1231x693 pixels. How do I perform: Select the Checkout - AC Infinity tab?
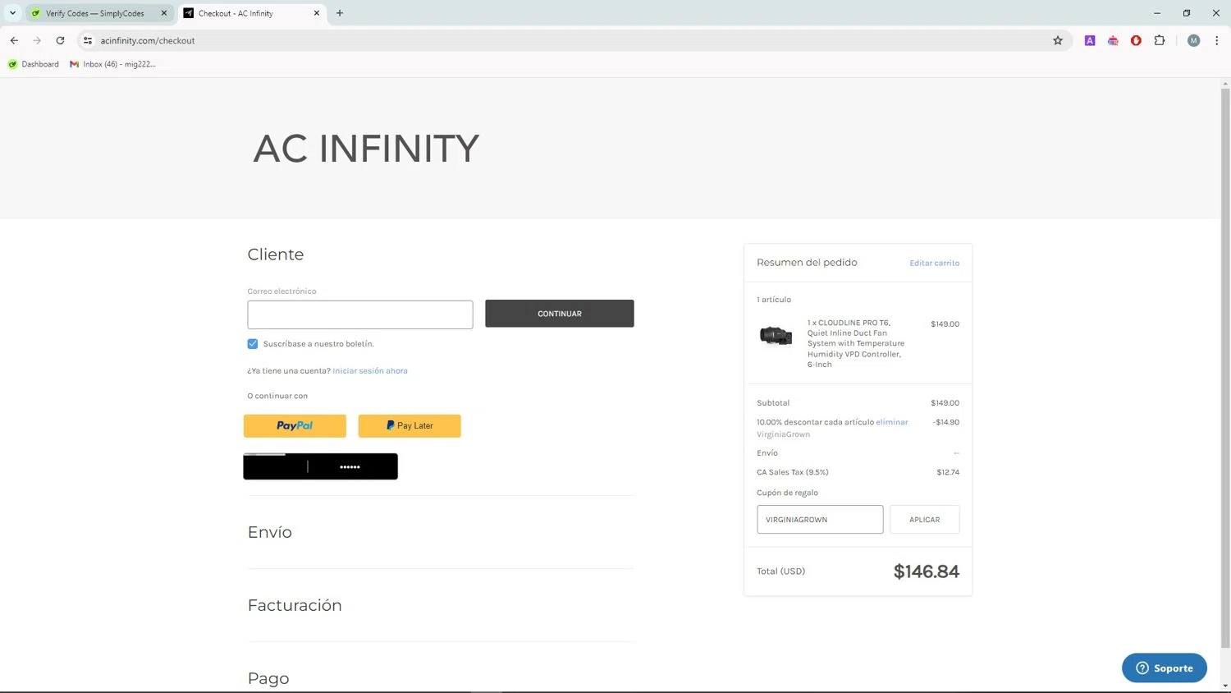click(251, 13)
